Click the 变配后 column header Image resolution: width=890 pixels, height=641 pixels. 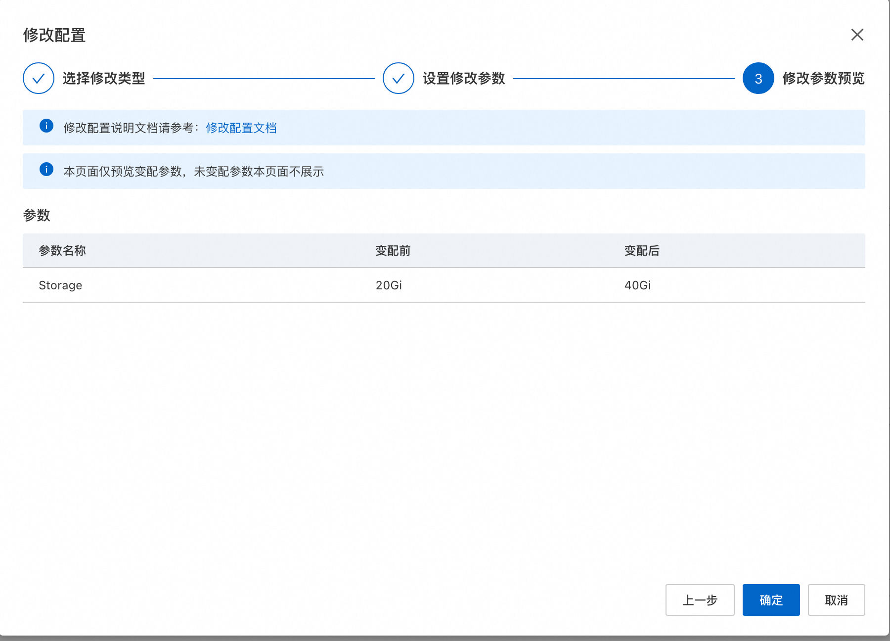pyautogui.click(x=642, y=251)
